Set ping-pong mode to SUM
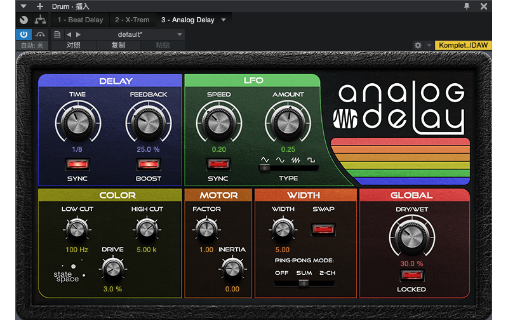Screen dimensions: 508x320 pos(304,273)
